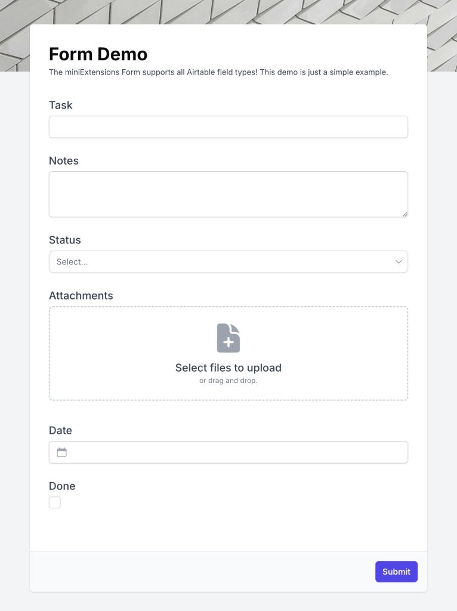Click the Form Demo heading
457x611 pixels.
pyautogui.click(x=98, y=54)
